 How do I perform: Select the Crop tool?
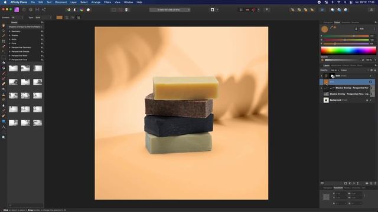pyautogui.click(x=4, y=41)
